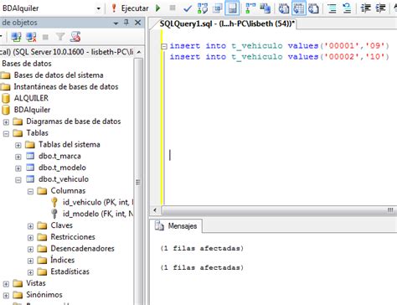Select the SQL Server 10.0.1600 server node
The width and height of the screenshot is (397, 305).
[66, 52]
